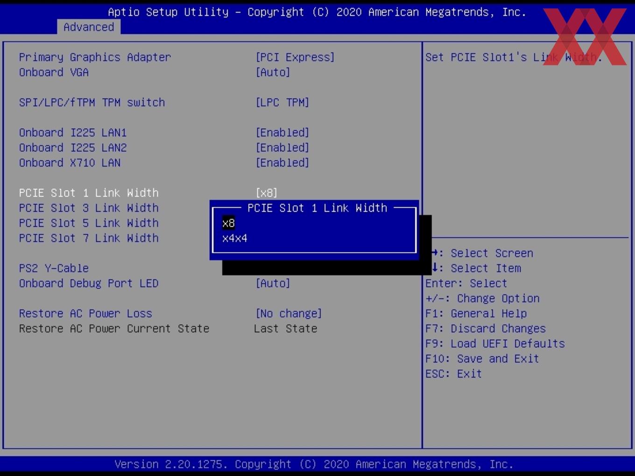The height and width of the screenshot is (476, 635).
Task: Select PCIE Slot 7 Link Width row
Action: pyautogui.click(x=89, y=238)
